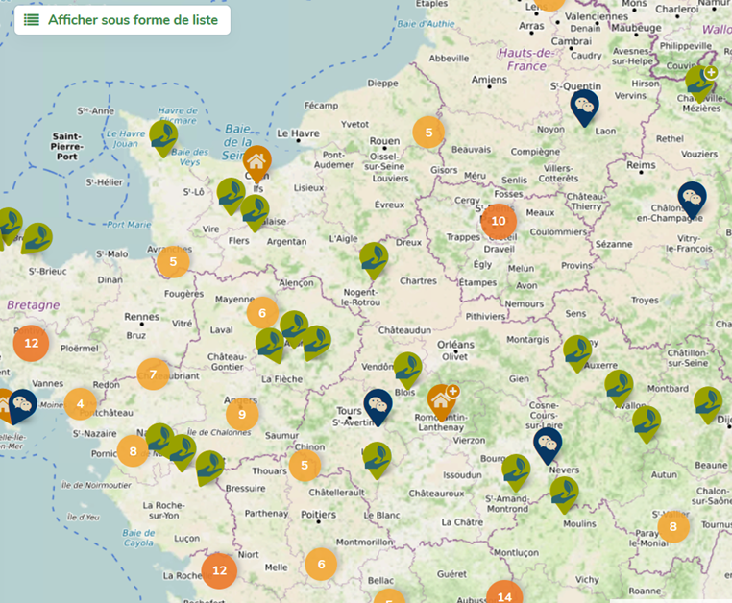Viewport: 732px width, 603px height.
Task: Open the cluster of 12 near La Rochelle
Action: [219, 570]
